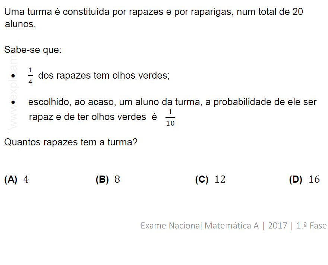This screenshot has width=328, height=265.
Task: Click the one-quarter fraction
Action: (30, 76)
